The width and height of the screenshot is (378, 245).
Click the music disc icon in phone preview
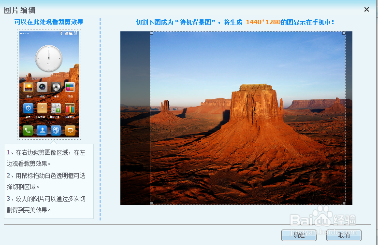click(56, 87)
